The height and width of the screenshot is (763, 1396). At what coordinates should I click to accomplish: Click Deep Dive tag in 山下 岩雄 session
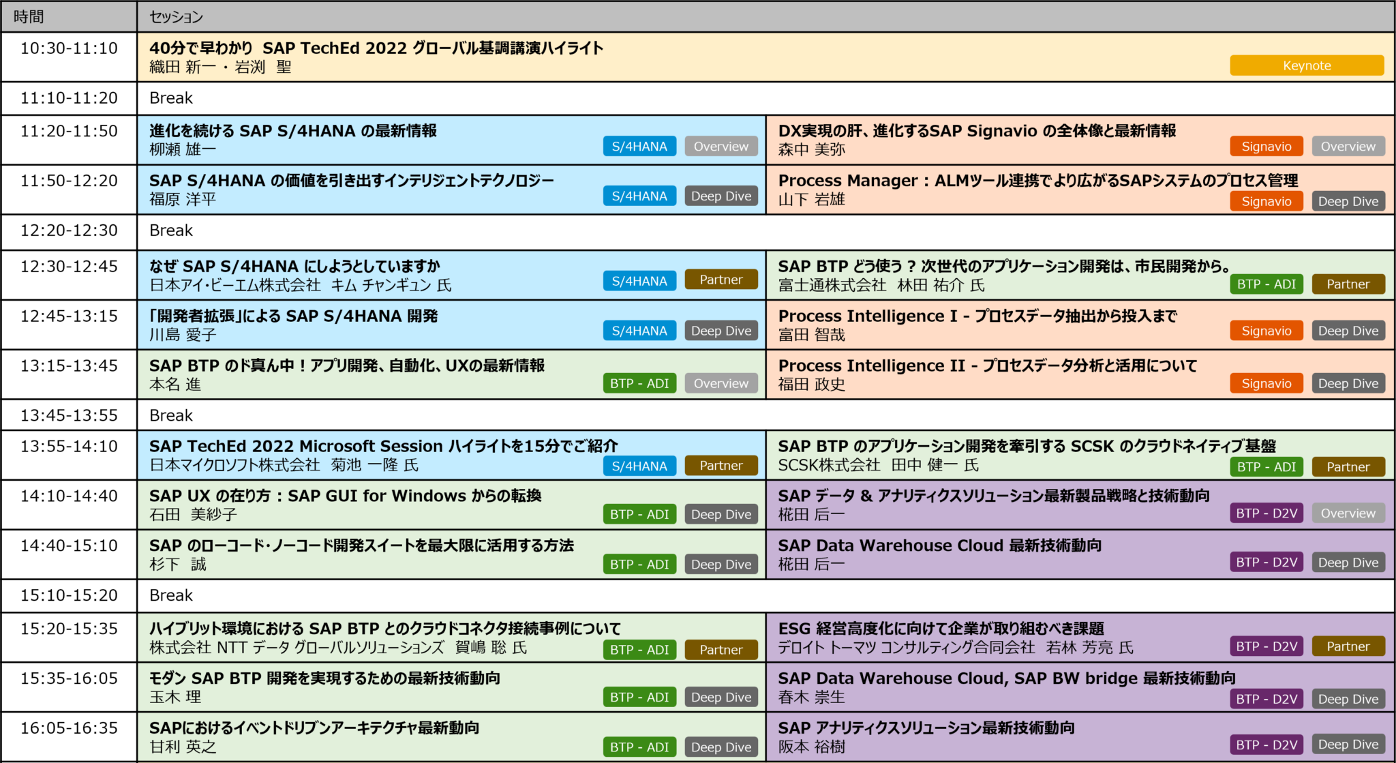pyautogui.click(x=1348, y=201)
